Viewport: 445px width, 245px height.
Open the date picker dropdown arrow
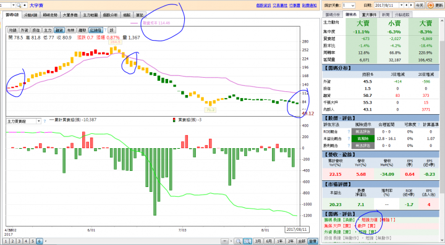pos(401,6)
